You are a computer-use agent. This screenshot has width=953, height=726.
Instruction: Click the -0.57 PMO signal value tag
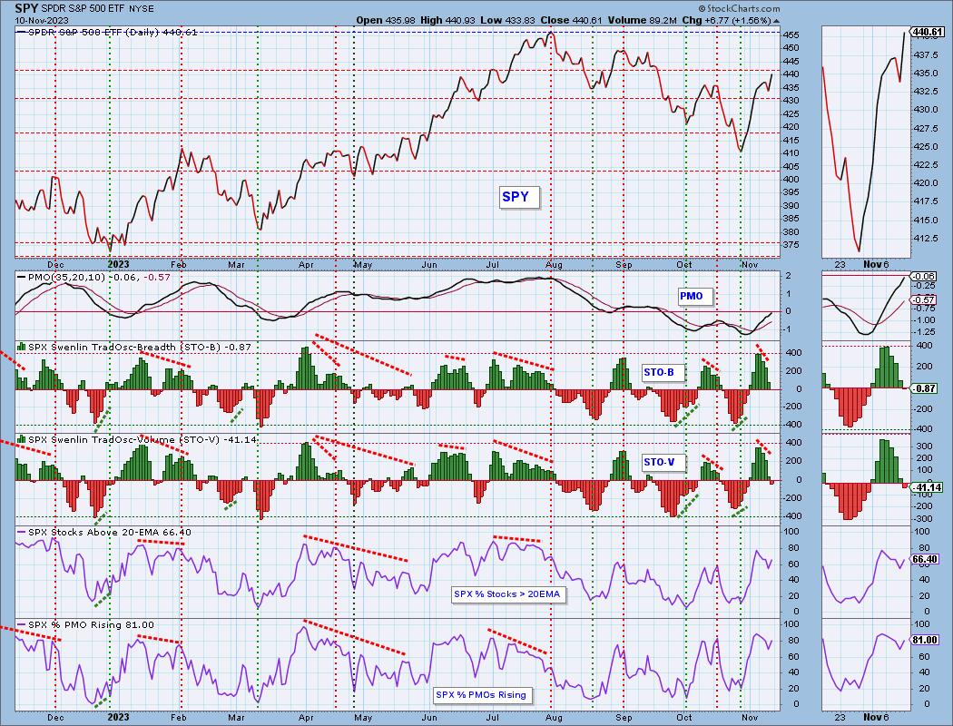925,300
